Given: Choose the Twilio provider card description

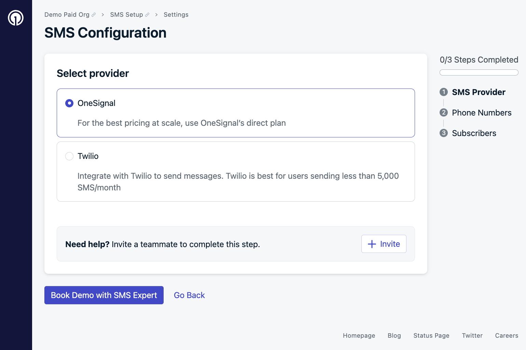Looking at the screenshot, I should click(x=238, y=182).
